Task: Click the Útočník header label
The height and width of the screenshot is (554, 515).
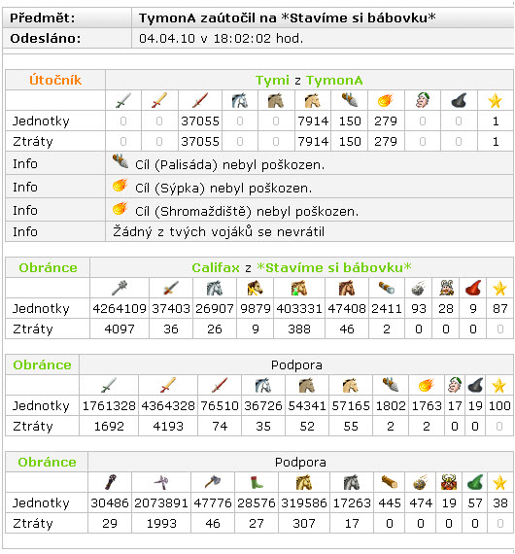Action: (55, 81)
